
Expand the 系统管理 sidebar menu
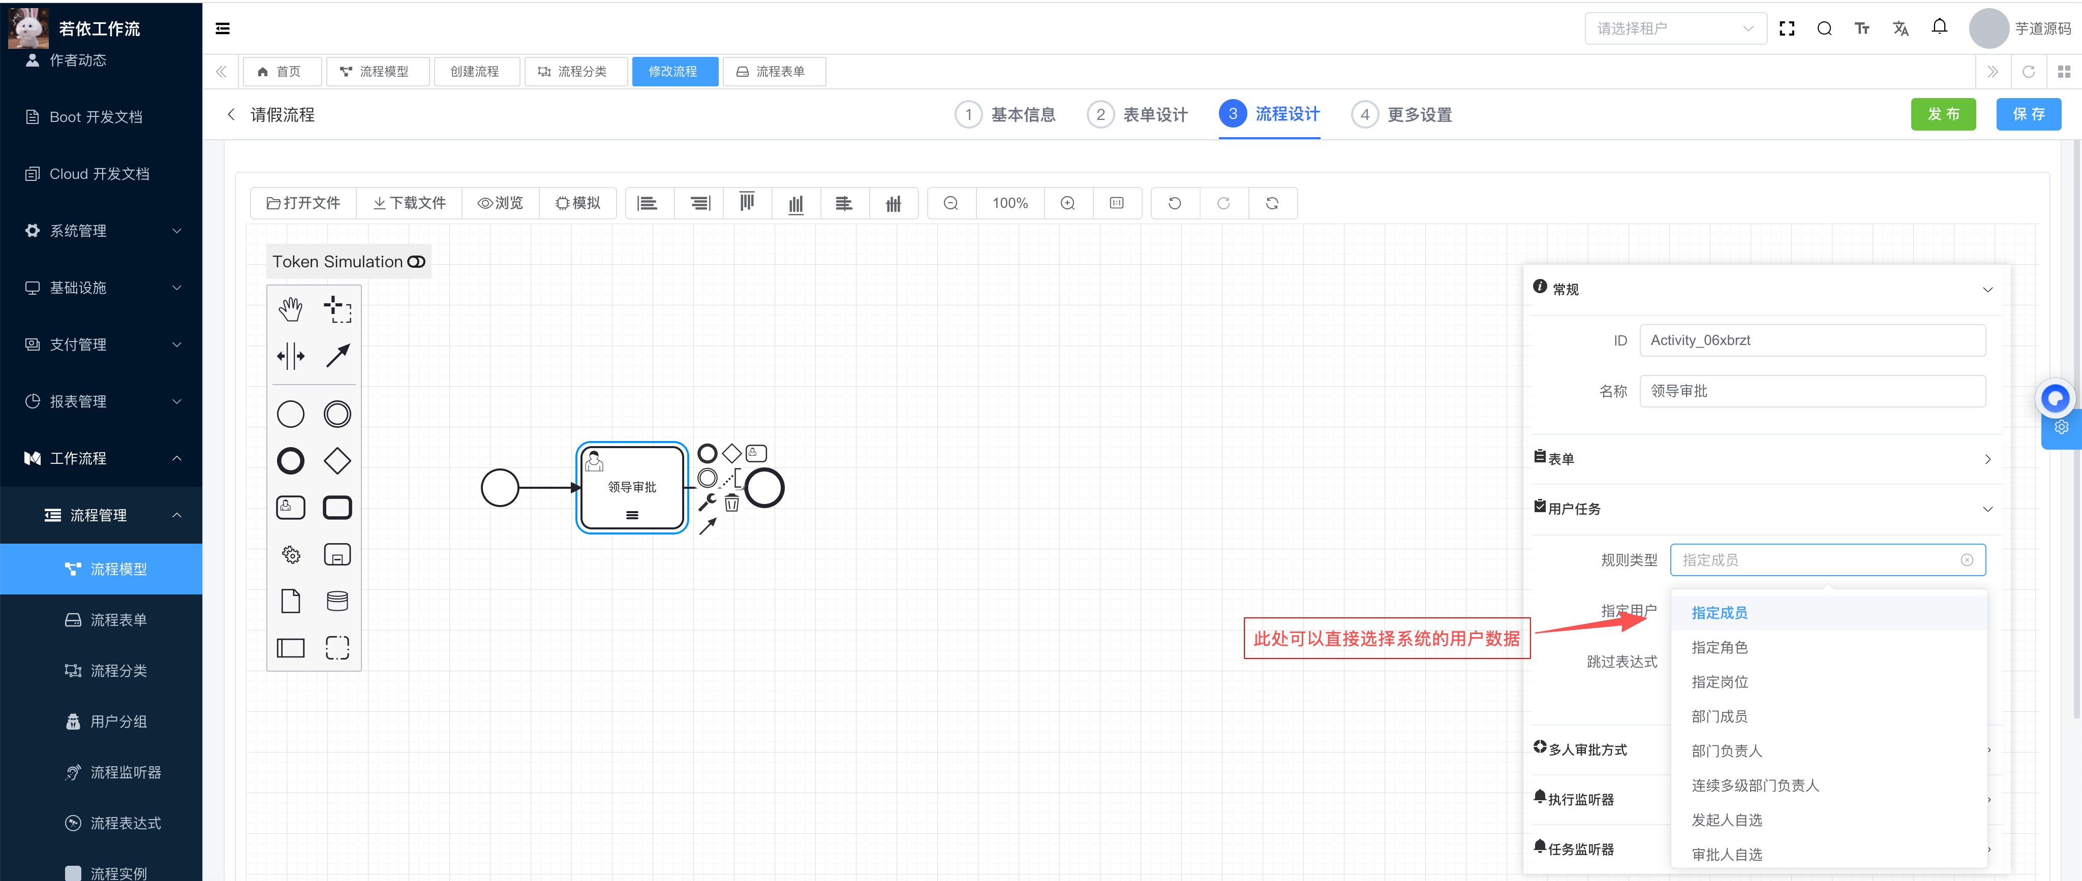click(101, 231)
